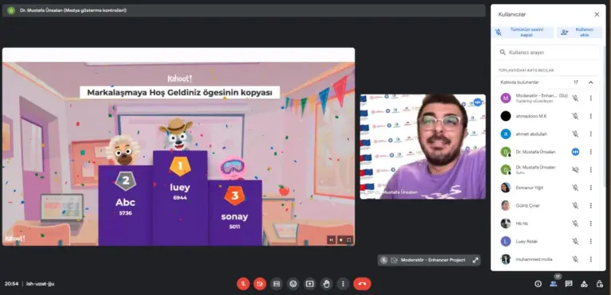Image resolution: width=611 pixels, height=295 pixels.
Task: Collapse the Katkıda bulunanlar section
Action: pyautogui.click(x=591, y=82)
